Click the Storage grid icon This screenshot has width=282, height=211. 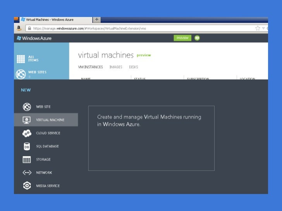(x=27, y=160)
